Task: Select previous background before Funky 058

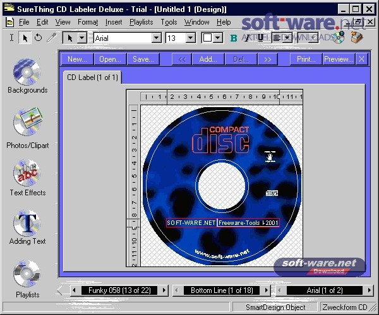Action: click(x=74, y=290)
